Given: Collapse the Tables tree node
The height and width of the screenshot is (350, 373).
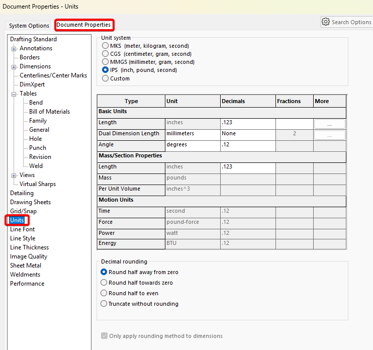Looking at the screenshot, I should click(14, 94).
